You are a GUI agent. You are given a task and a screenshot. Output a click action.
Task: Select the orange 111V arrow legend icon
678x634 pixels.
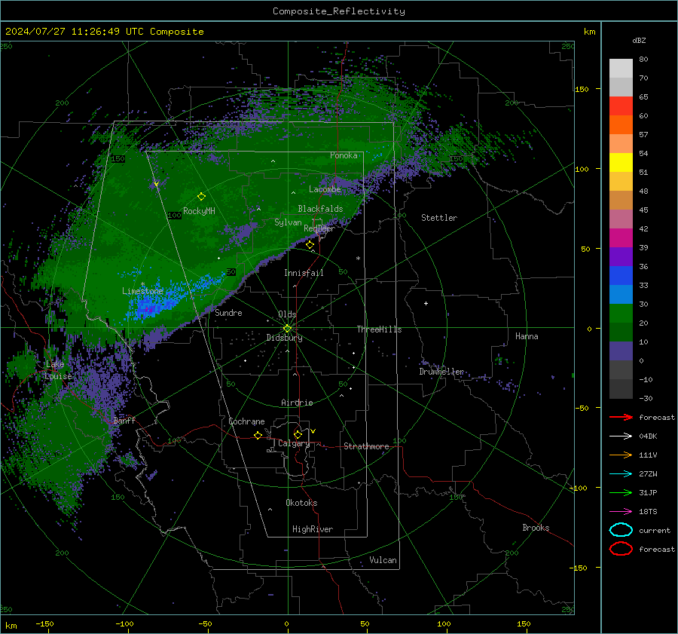621,455
